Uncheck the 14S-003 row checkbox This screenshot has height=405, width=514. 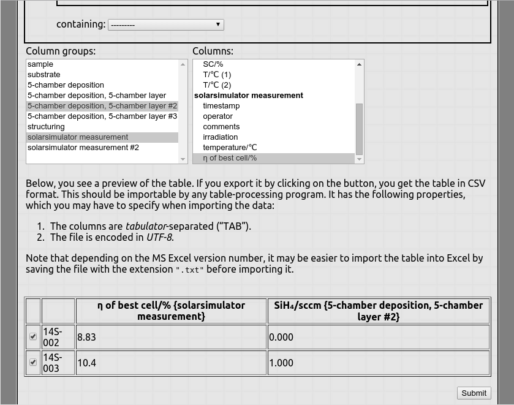tap(33, 362)
